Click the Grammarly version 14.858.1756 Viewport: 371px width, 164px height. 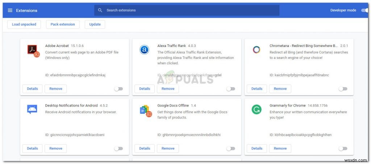pyautogui.click(x=317, y=105)
